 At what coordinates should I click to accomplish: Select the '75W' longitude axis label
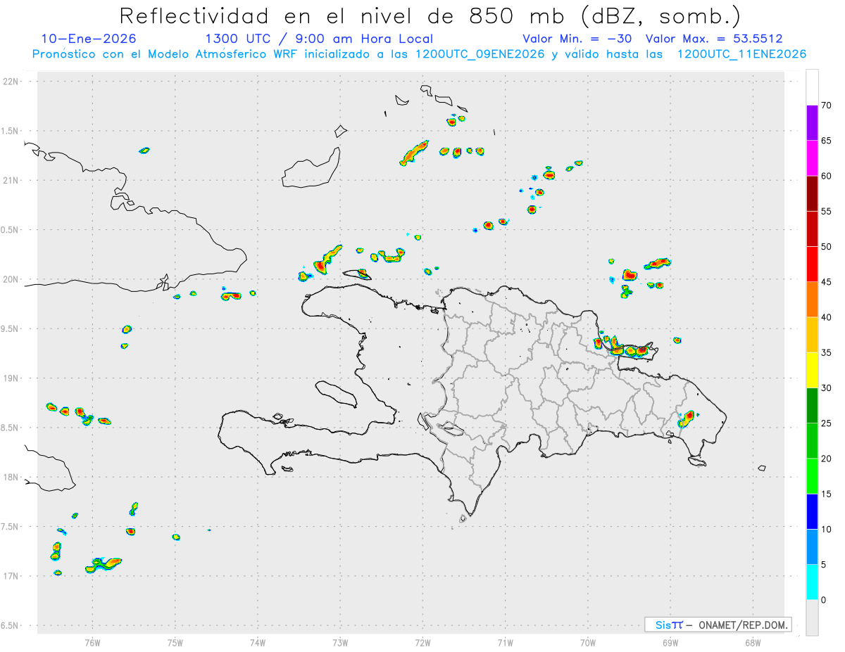click(x=175, y=641)
